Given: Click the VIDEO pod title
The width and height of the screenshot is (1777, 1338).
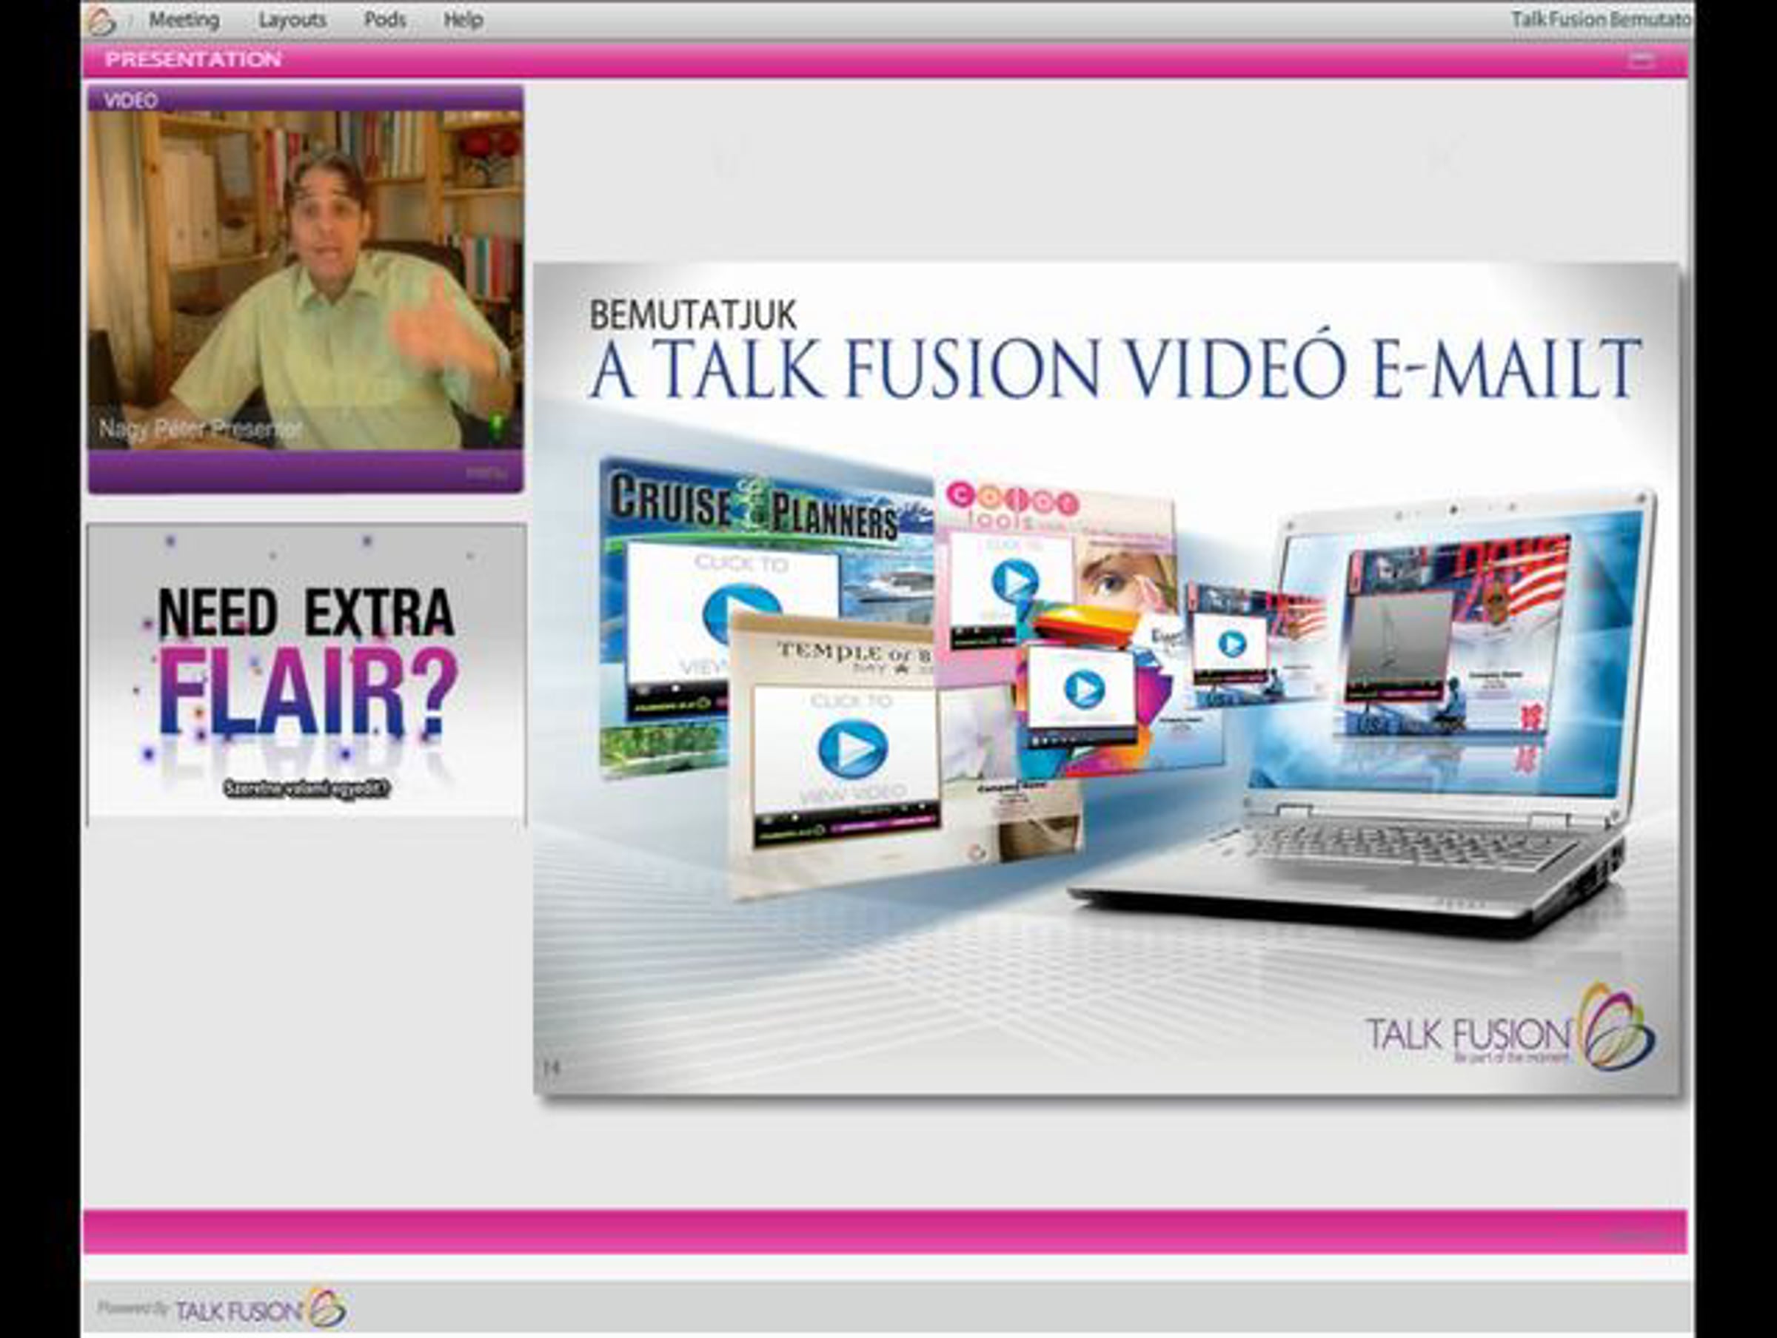Looking at the screenshot, I should click(131, 101).
